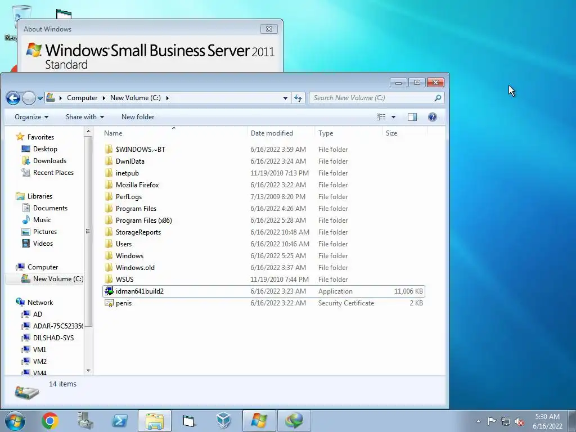
Task: Sort by the Date modified column
Action: pos(281,133)
